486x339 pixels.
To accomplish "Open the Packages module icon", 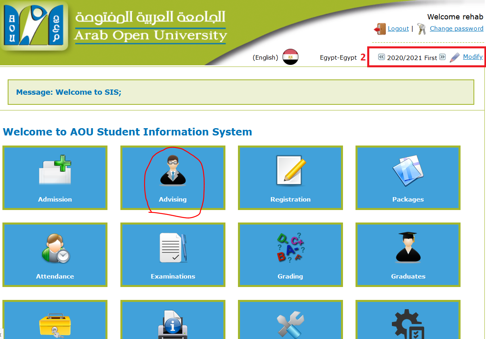I will (408, 171).
